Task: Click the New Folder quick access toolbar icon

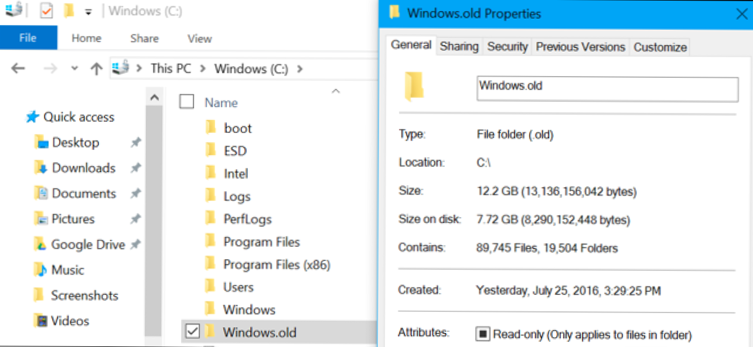Action: (69, 11)
